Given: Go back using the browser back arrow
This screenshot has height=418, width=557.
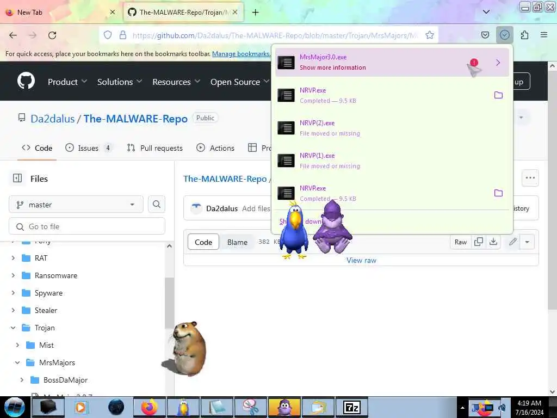Looking at the screenshot, I should point(13,35).
